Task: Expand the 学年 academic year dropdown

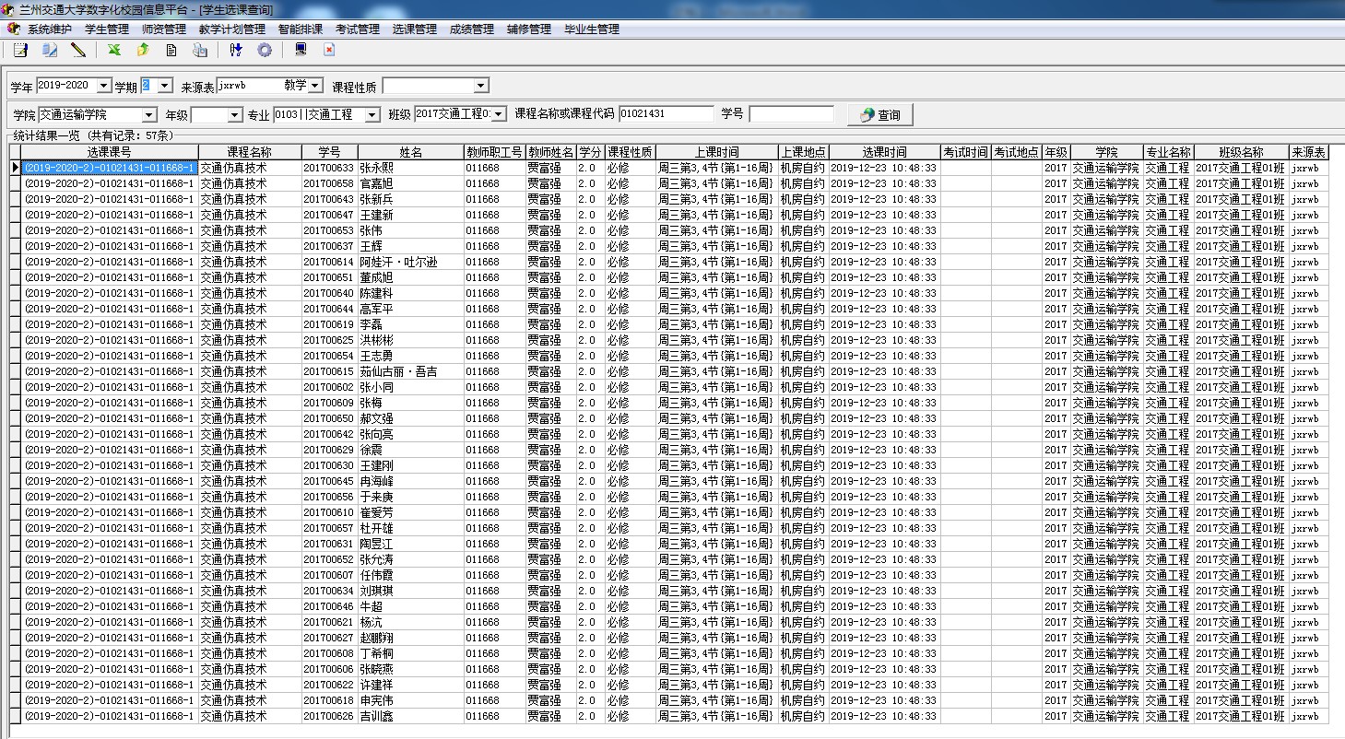Action: [x=103, y=86]
